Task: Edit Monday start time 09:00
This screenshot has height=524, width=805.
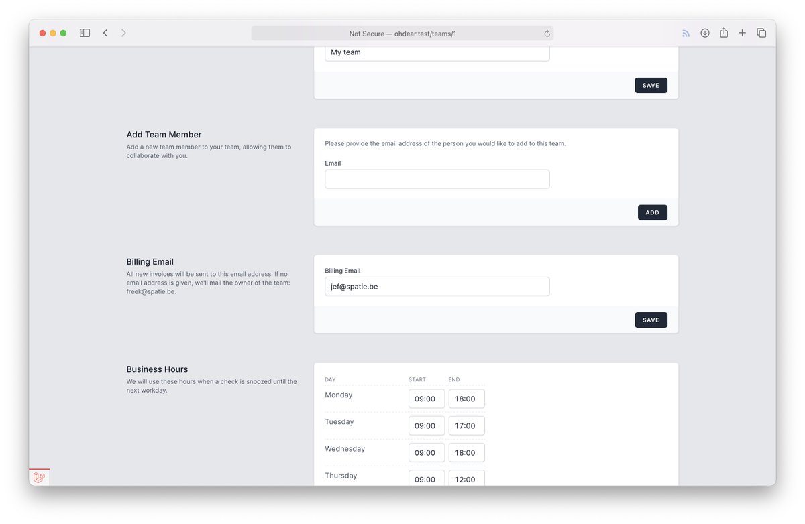Action: coord(427,399)
